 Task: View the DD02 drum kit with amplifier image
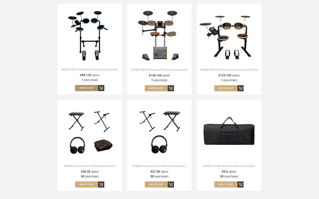click(159, 35)
